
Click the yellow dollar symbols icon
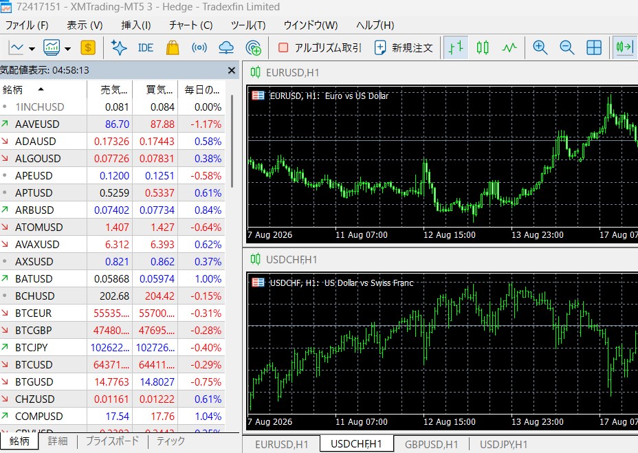pyautogui.click(x=88, y=48)
